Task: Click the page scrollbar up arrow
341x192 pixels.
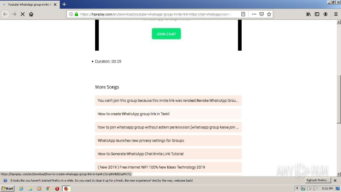Action: [339, 22]
